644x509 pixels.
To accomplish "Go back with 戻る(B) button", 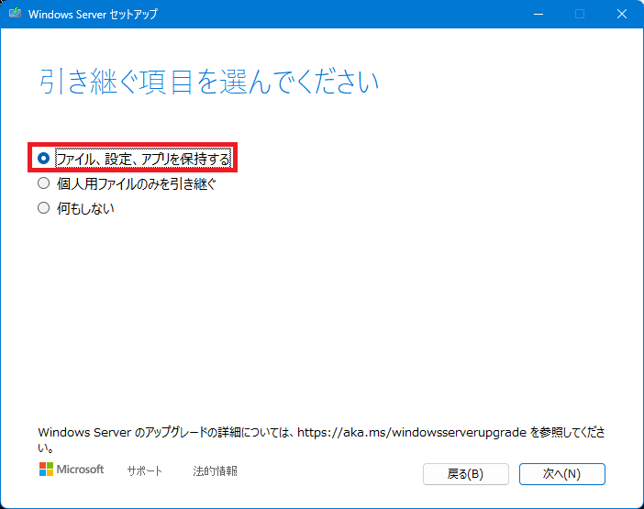I will [x=466, y=474].
